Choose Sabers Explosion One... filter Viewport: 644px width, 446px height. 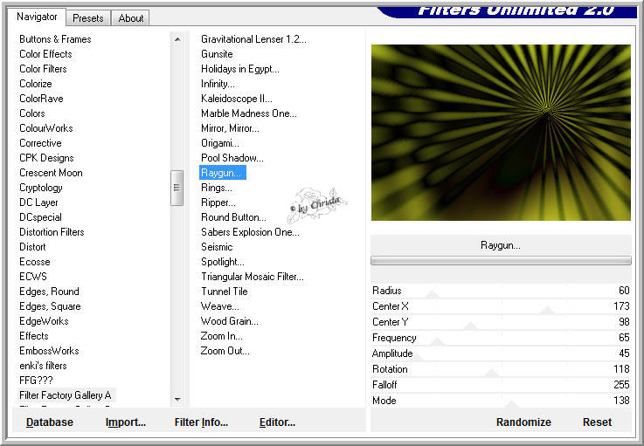tap(250, 232)
